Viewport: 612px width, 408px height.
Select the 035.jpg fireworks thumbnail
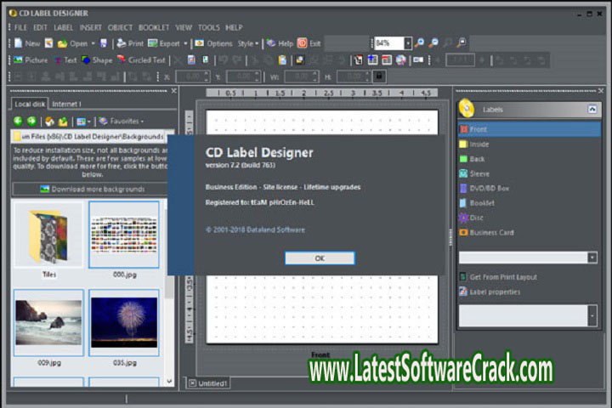pyautogui.click(x=124, y=323)
